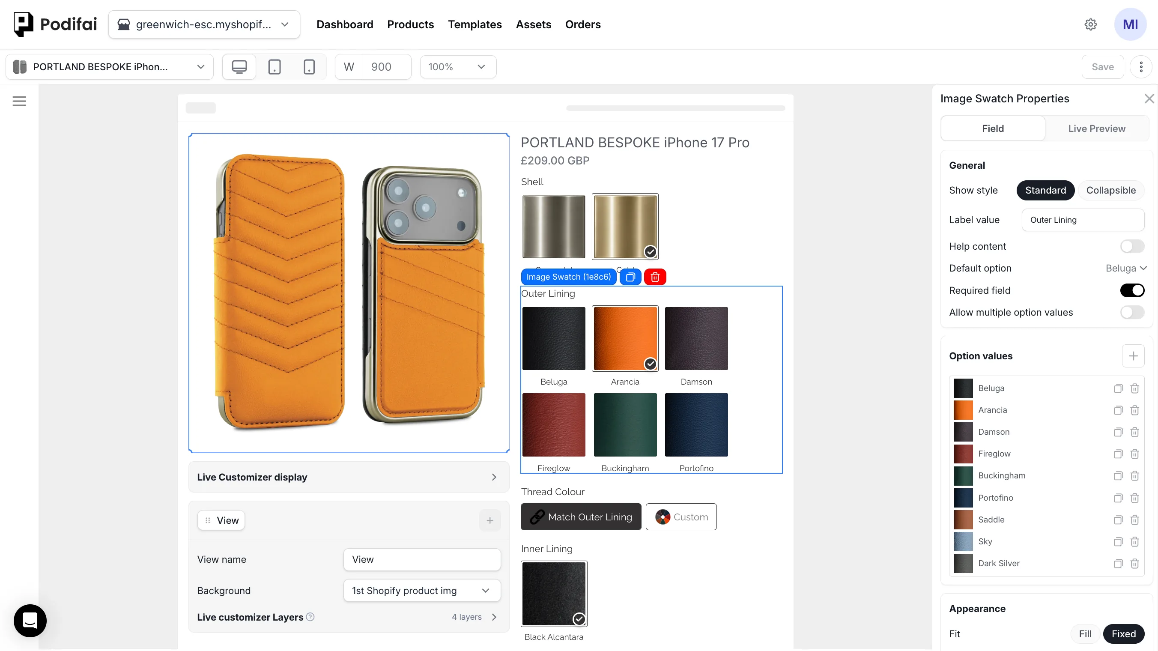Duplicate the Beluga option value
1158x651 pixels.
(1118, 388)
